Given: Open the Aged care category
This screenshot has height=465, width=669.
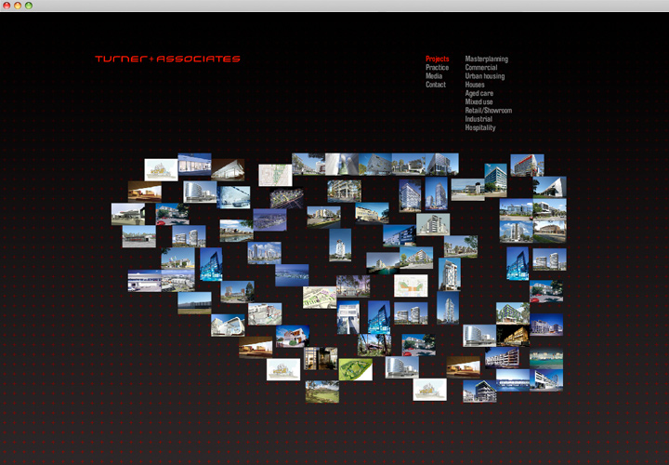Looking at the screenshot, I should [x=479, y=93].
